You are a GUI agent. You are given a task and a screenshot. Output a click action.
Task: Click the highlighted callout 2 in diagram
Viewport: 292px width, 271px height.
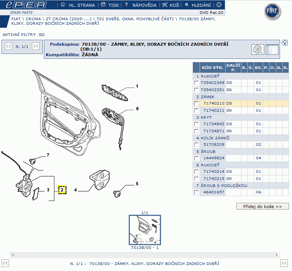[x=62, y=190]
